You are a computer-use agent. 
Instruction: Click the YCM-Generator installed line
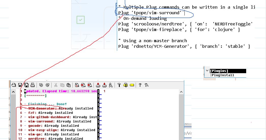[59, 108]
